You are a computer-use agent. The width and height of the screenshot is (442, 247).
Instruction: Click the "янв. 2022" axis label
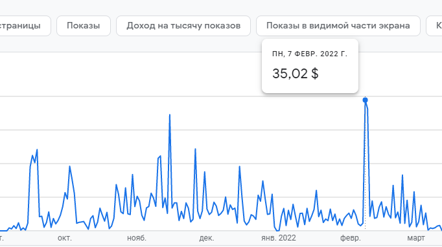pos(279,238)
